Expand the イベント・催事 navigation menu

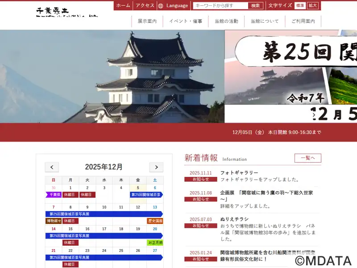[186, 21]
